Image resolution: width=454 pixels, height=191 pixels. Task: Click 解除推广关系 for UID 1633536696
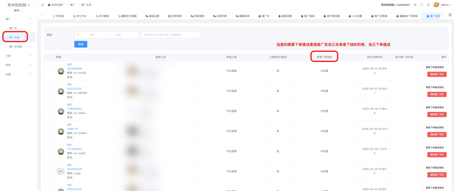tap(437, 74)
